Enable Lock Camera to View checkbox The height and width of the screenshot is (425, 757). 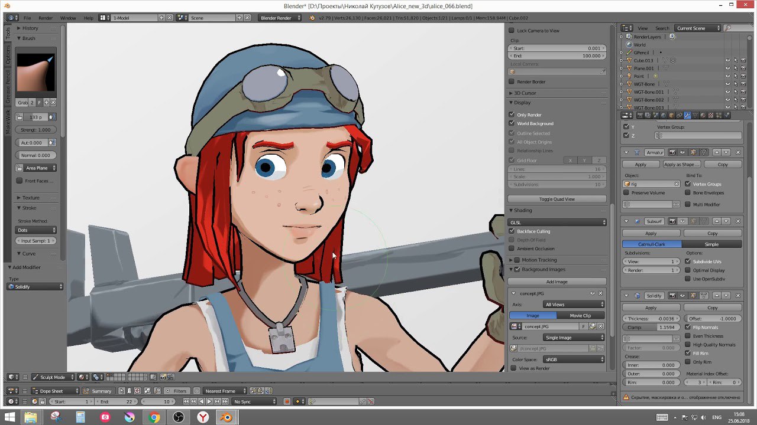coord(512,31)
